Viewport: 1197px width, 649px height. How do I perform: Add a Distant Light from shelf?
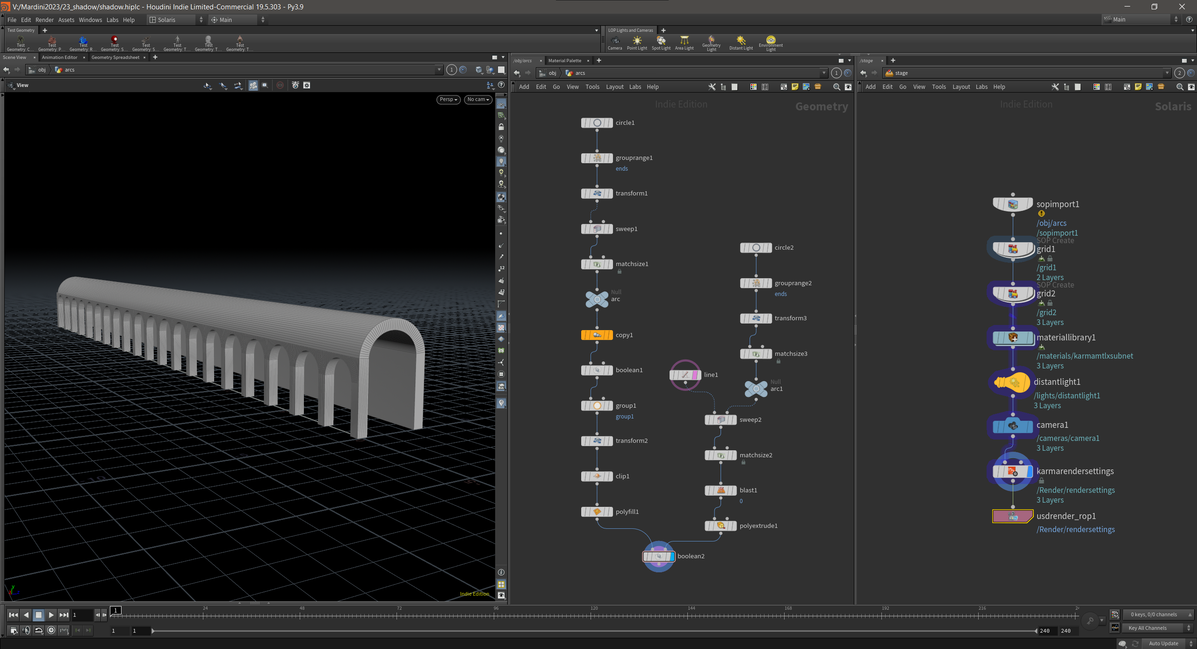[x=741, y=43]
